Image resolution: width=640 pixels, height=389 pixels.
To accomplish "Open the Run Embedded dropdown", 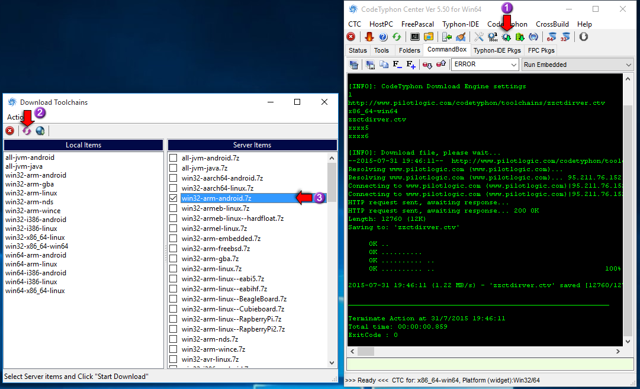I will click(578, 65).
